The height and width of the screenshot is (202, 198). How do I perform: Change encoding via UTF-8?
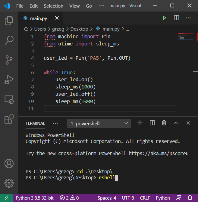128,198
